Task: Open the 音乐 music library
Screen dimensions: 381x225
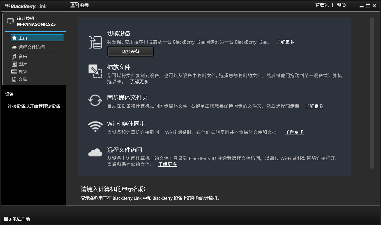Action: [23, 57]
